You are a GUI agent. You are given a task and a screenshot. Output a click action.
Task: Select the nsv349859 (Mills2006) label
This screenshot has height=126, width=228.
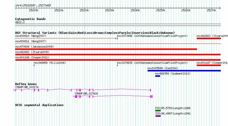tap(50, 63)
